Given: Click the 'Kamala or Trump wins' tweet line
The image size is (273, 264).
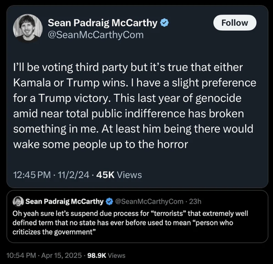Looking at the screenshot, I should (135, 83).
